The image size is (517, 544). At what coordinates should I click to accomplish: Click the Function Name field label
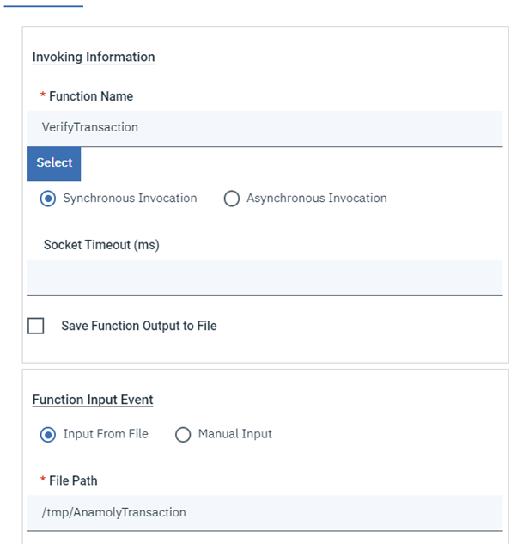click(91, 96)
